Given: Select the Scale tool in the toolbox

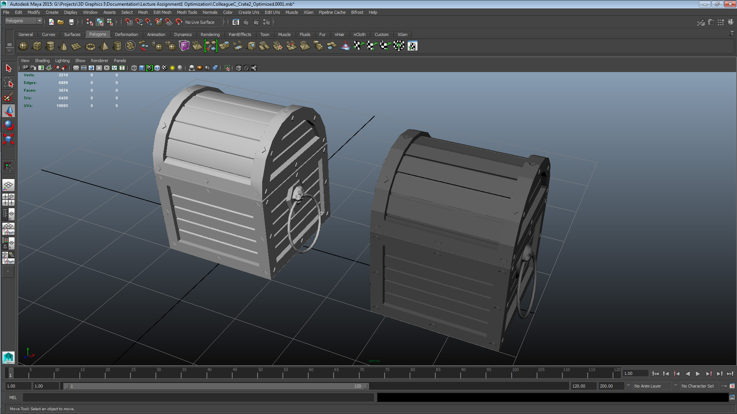Looking at the screenshot, I should pos(8,139).
